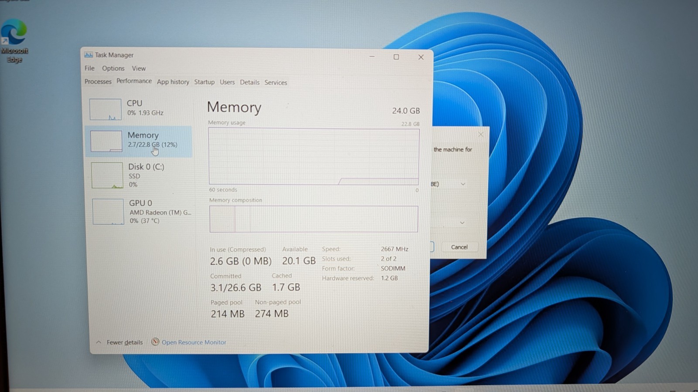Image resolution: width=698 pixels, height=392 pixels.
Task: Click Hardware reserved 1.2 GB value
Action: pyautogui.click(x=389, y=278)
